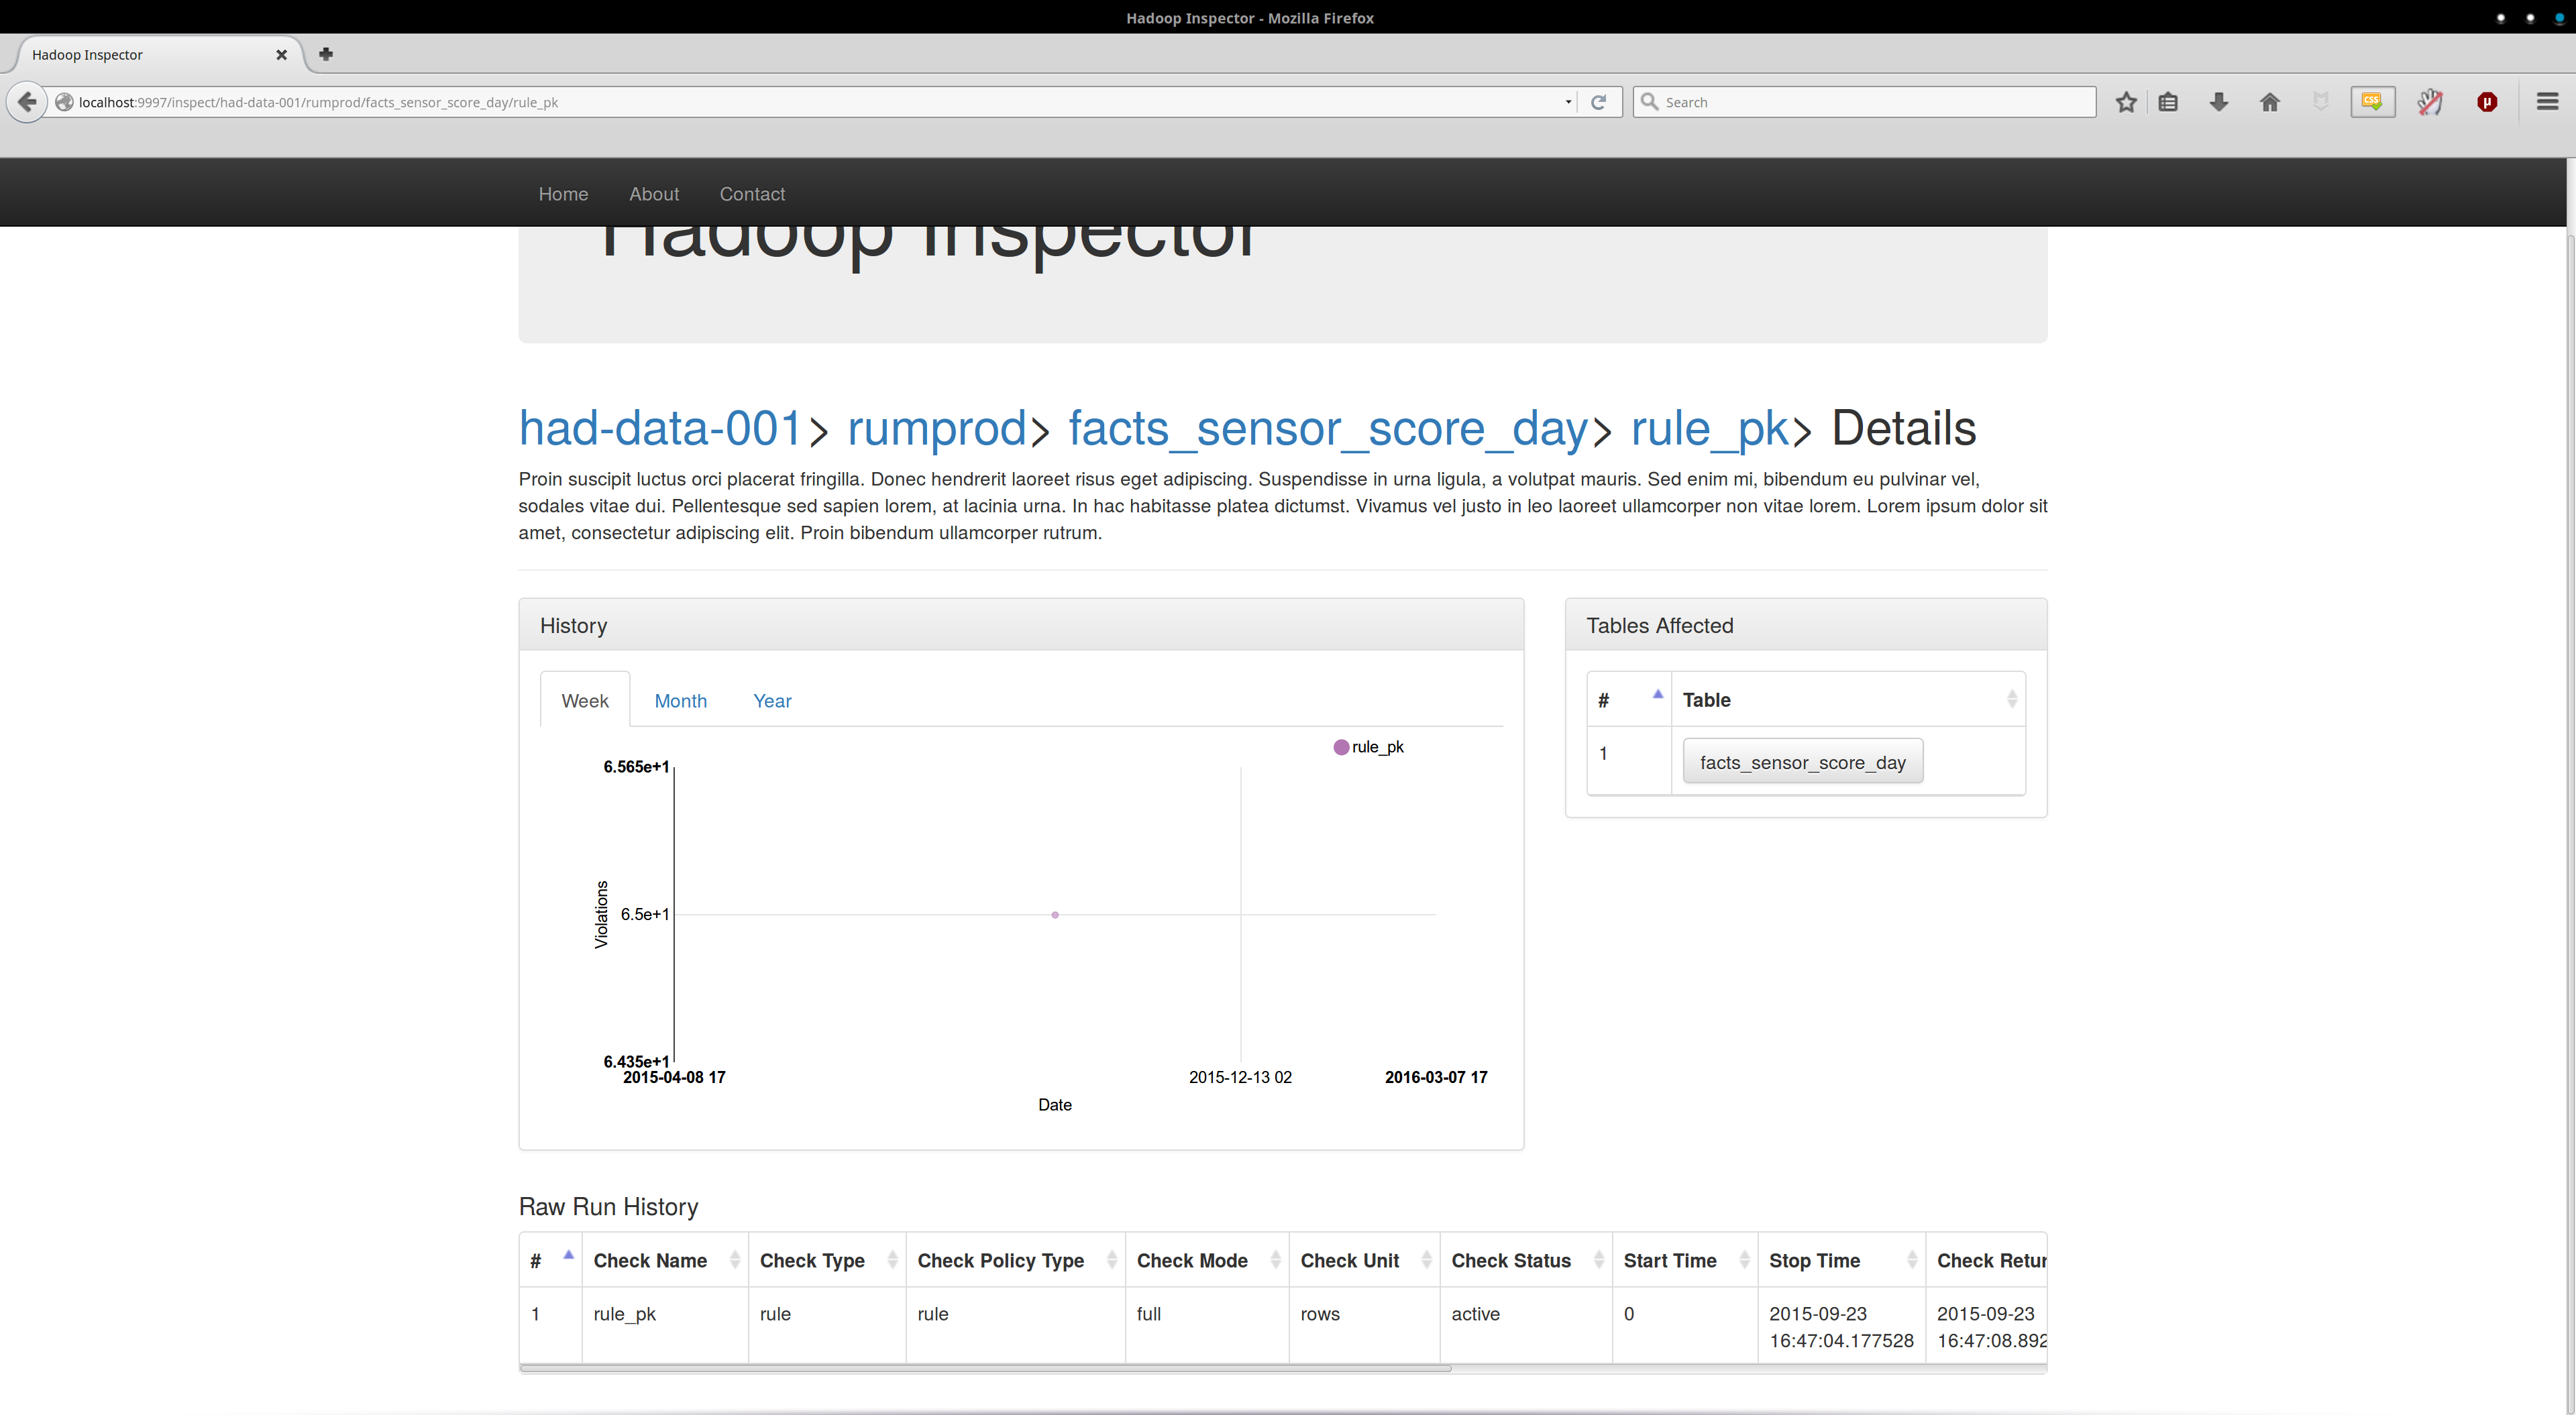Switch History chart to Month tab
The width and height of the screenshot is (2576, 1415).
pyautogui.click(x=680, y=701)
